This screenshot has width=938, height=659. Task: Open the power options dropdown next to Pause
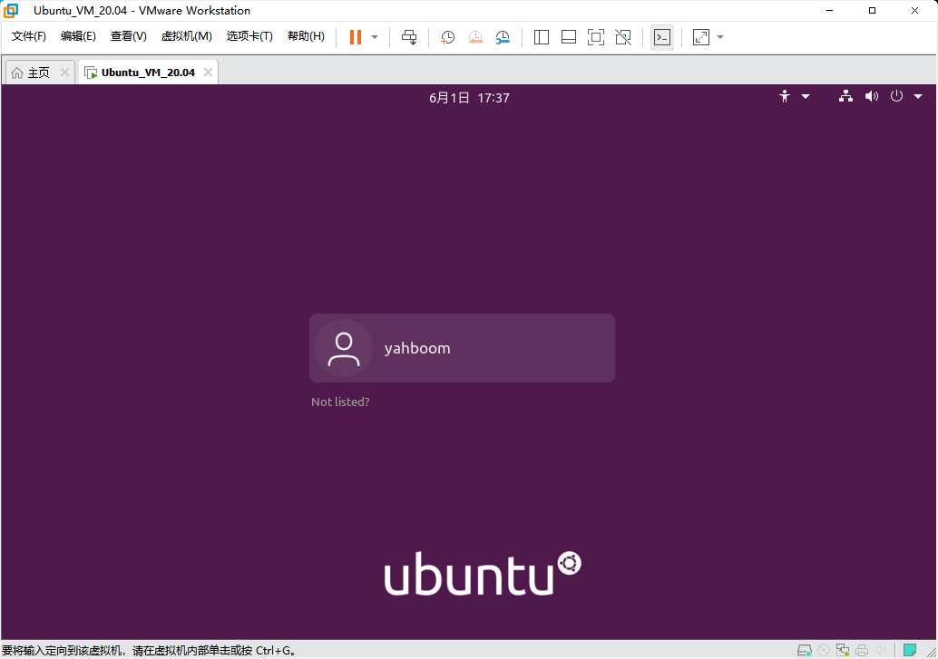375,37
